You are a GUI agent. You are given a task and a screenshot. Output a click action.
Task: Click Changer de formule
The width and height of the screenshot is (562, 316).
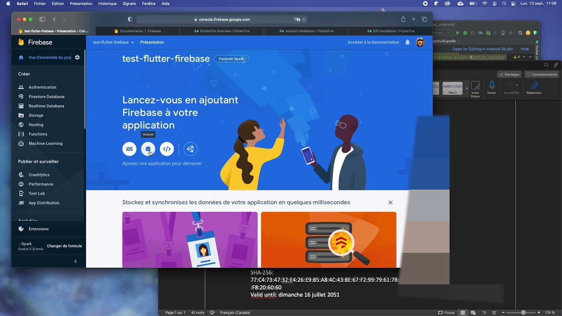click(x=65, y=246)
